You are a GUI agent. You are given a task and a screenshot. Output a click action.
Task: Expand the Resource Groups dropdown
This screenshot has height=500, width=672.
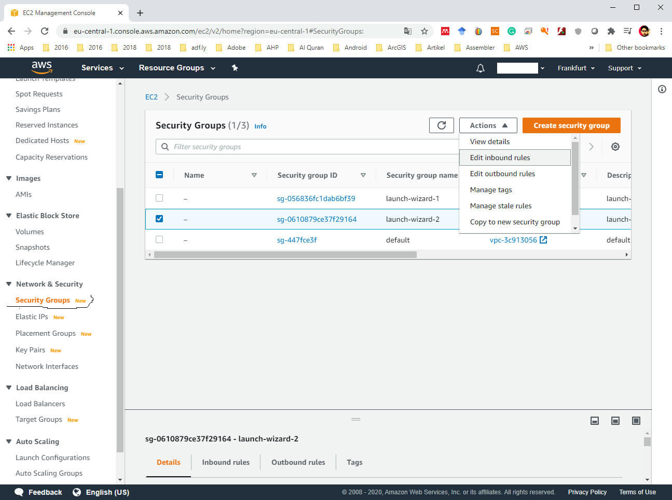(177, 68)
